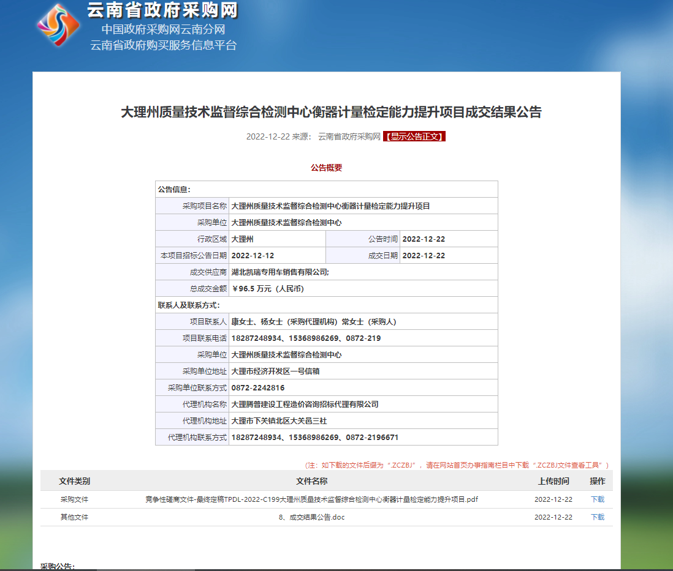The height and width of the screenshot is (571, 673).
Task: Download the 成交结果公告.doc via 下载 link
Action: click(x=597, y=517)
